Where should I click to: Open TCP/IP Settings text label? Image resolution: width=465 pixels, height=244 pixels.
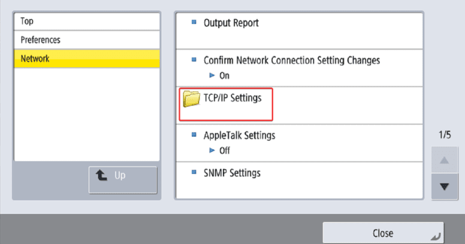click(232, 98)
